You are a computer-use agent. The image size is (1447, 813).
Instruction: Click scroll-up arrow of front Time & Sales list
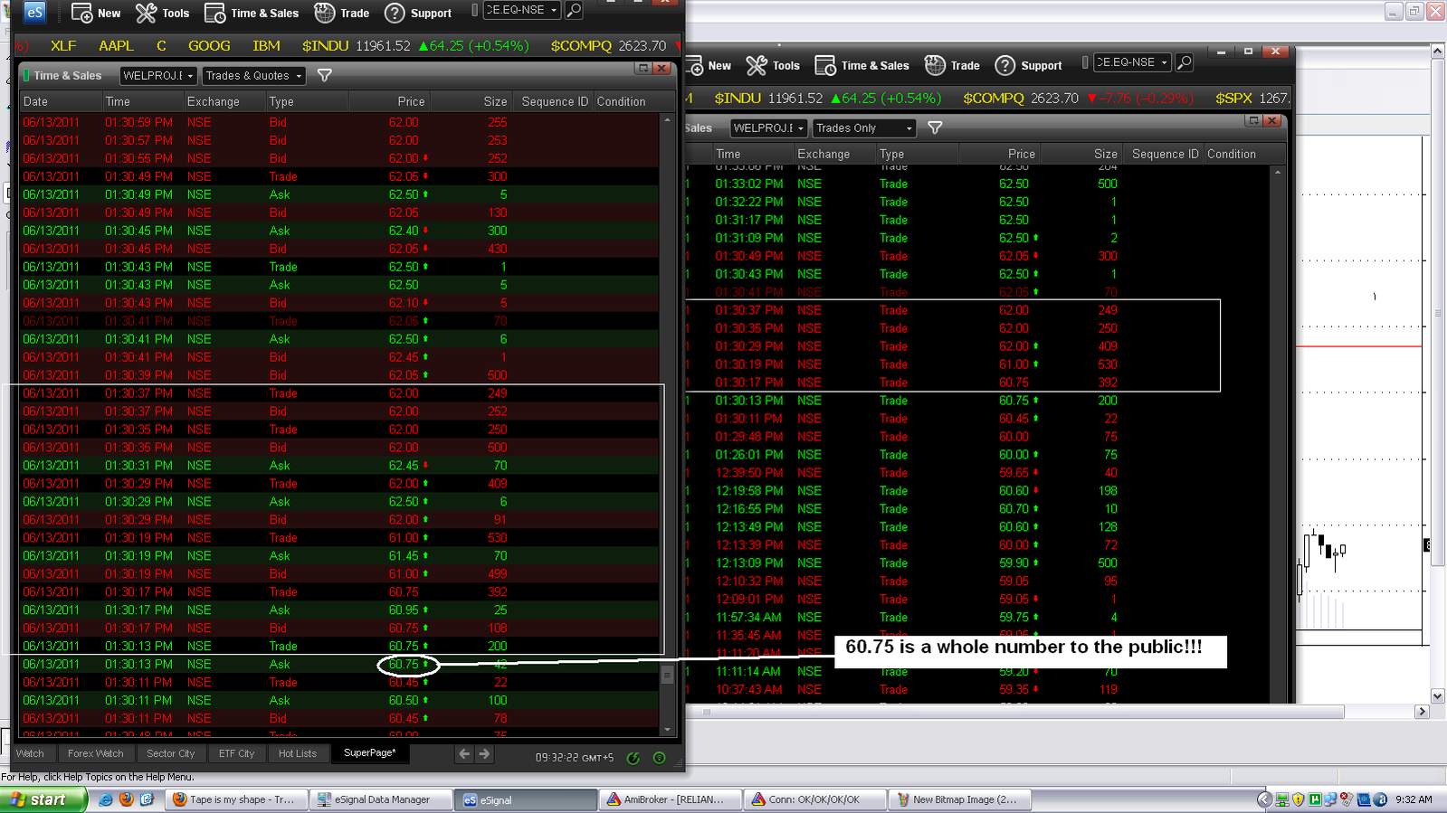click(668, 119)
